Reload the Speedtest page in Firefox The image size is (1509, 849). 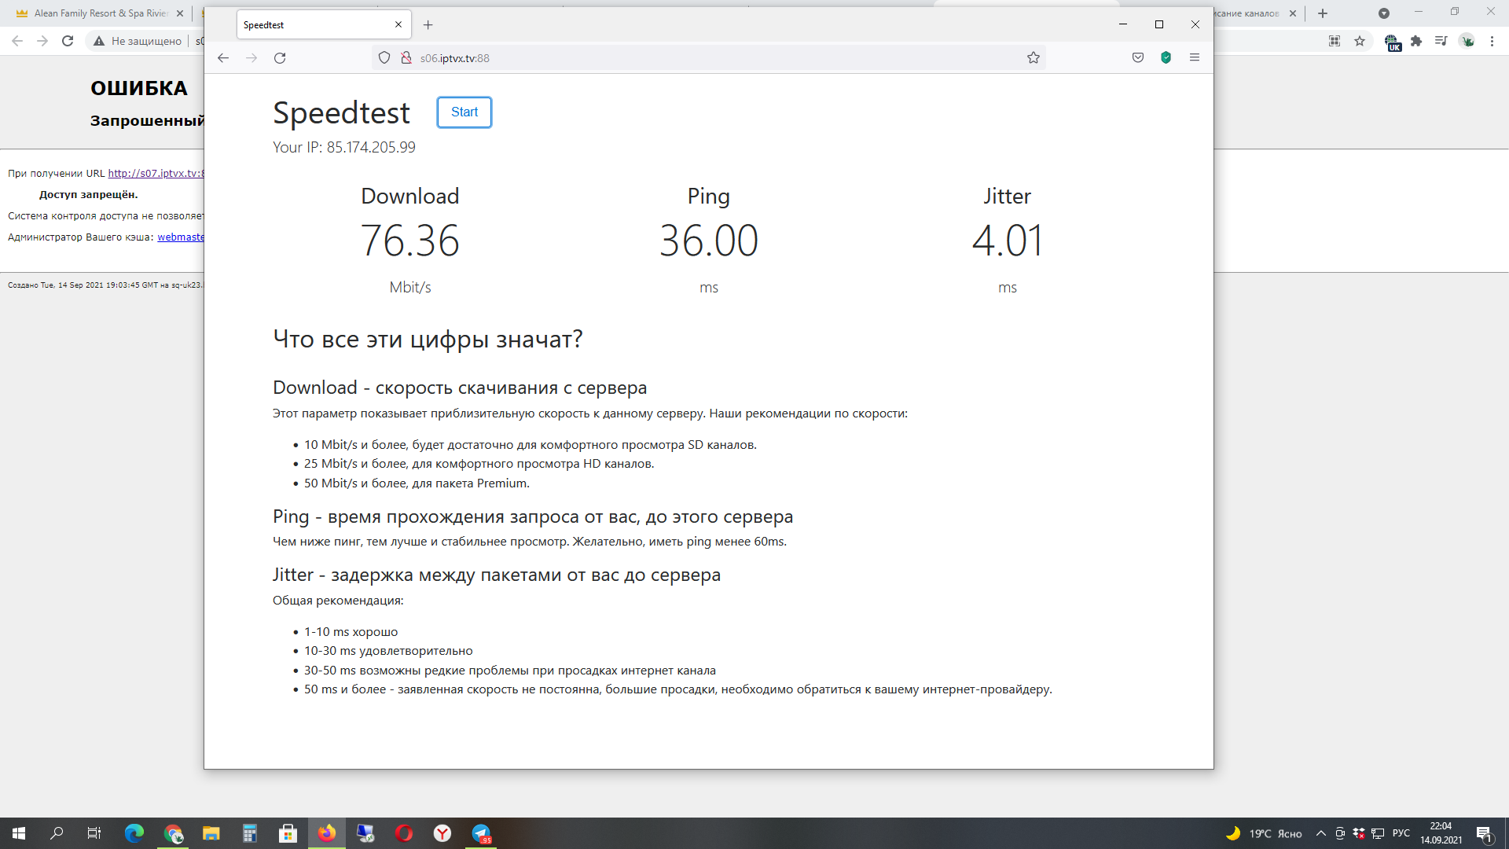click(280, 58)
